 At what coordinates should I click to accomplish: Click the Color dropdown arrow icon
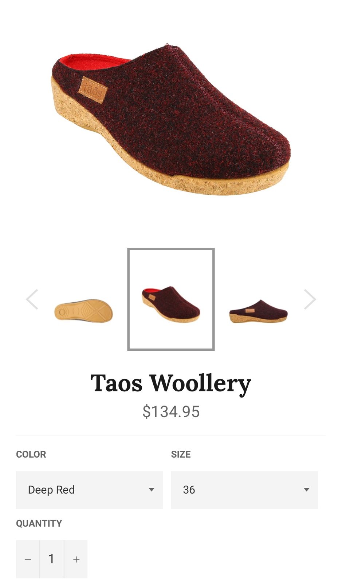(152, 490)
